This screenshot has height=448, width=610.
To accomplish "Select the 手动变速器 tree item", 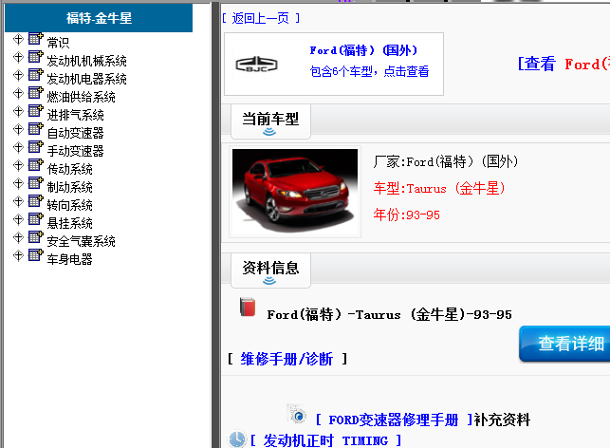I will click(x=76, y=151).
